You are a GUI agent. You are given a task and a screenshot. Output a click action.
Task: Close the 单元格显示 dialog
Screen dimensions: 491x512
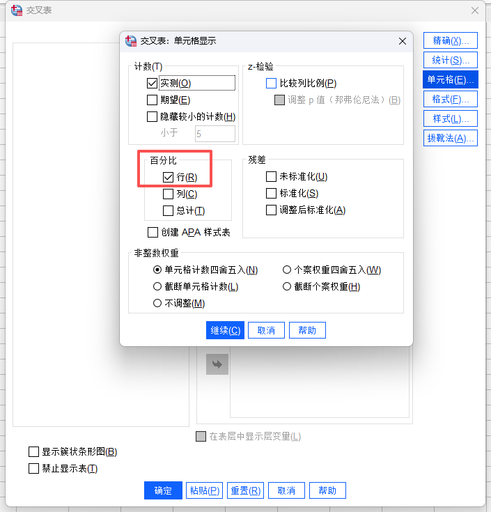point(402,41)
